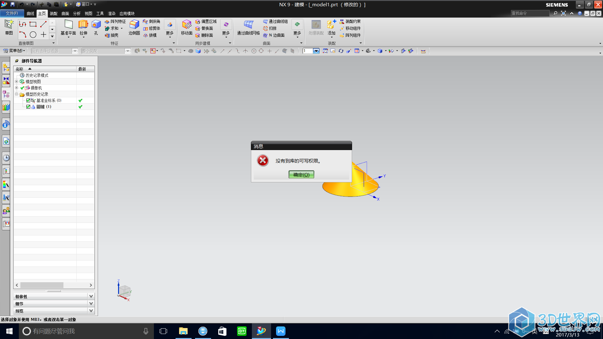Click the 阵列组件 pattern component tool

pos(350,35)
